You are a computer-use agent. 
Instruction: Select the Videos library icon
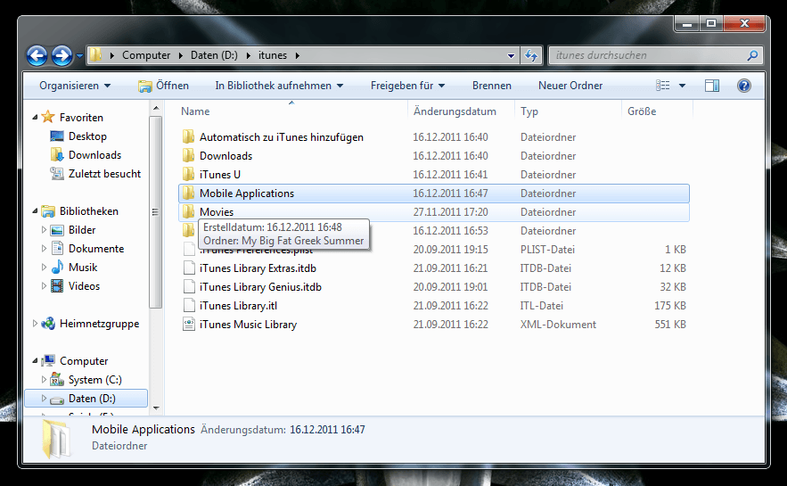[57, 286]
